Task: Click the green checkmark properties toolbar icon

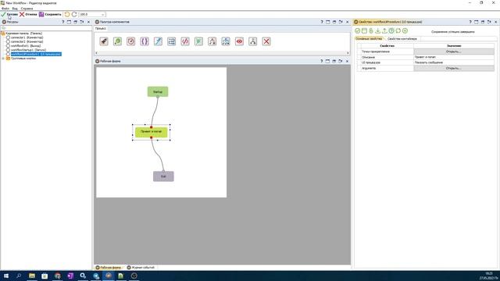Action: 358,31
